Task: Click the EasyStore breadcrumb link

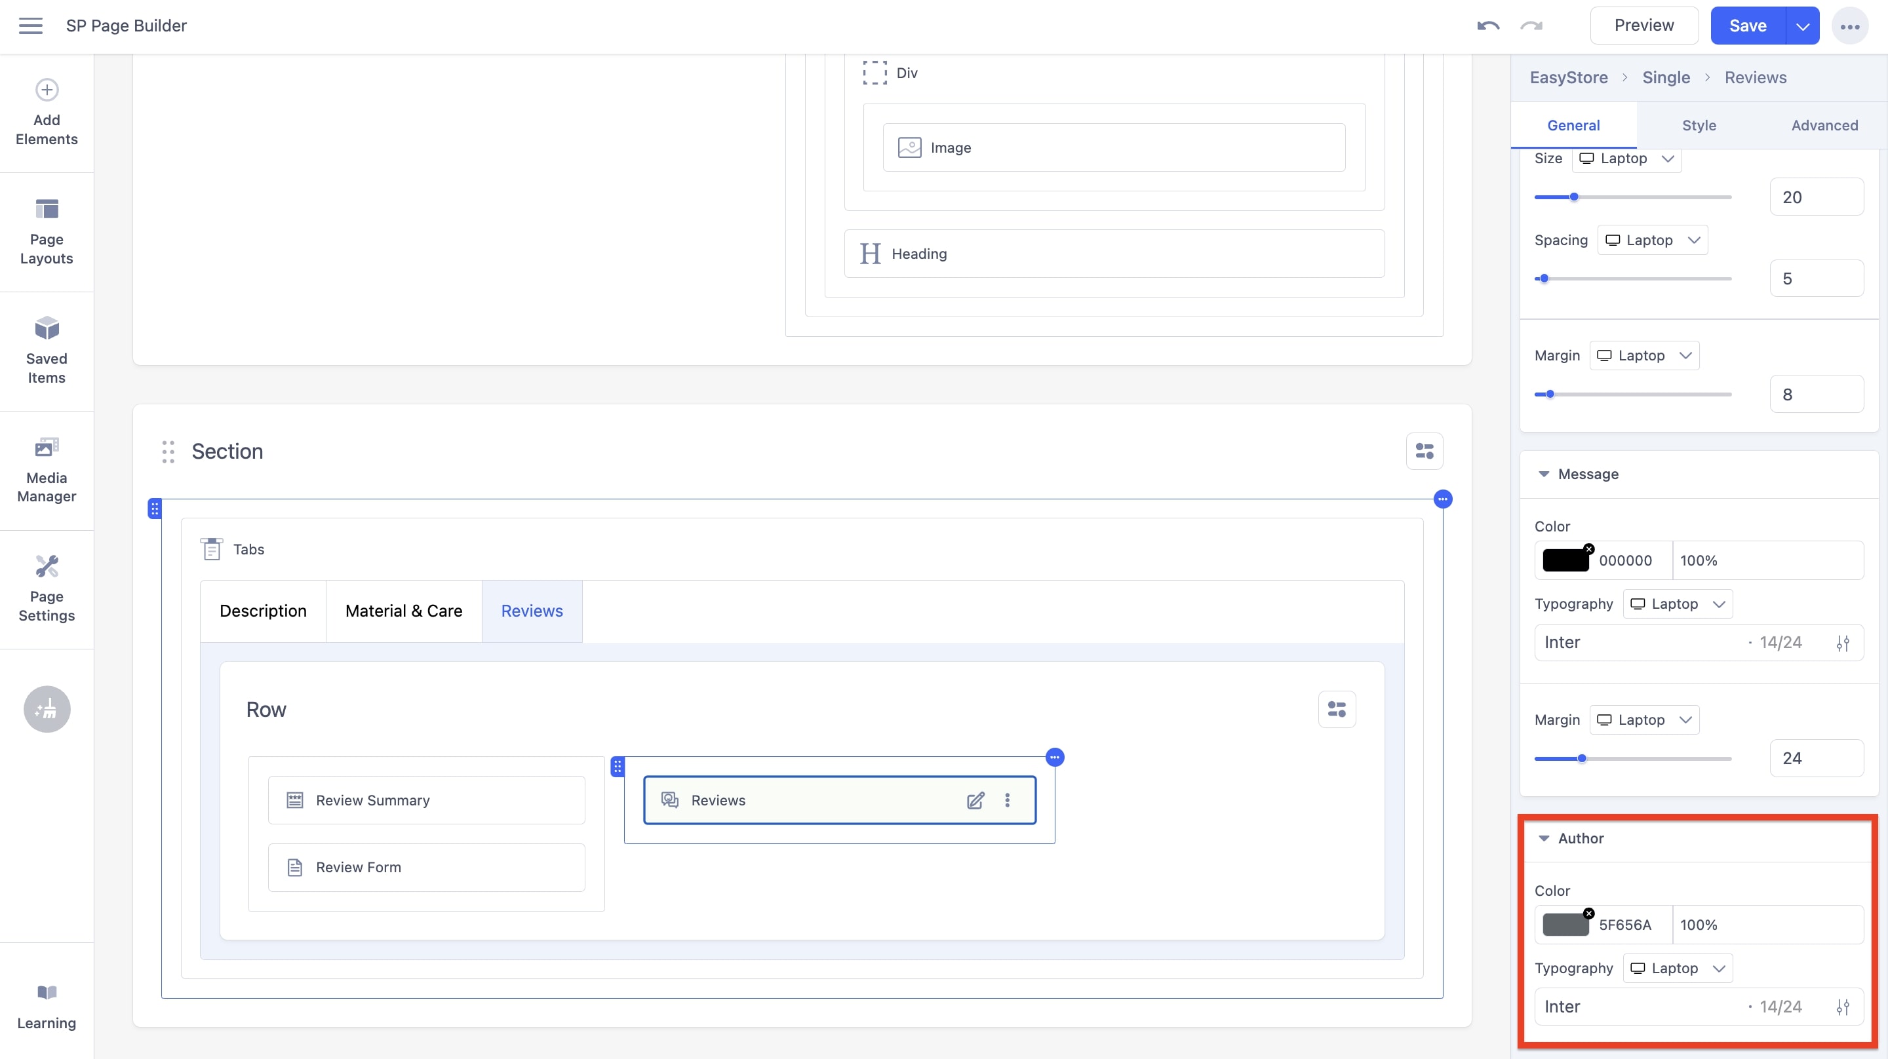Action: click(x=1569, y=77)
